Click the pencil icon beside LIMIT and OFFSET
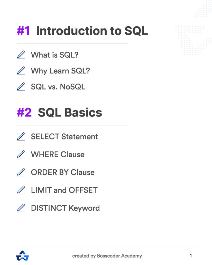 (x=21, y=190)
